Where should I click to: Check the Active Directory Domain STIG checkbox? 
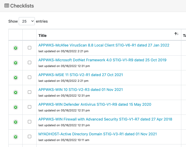30,137
